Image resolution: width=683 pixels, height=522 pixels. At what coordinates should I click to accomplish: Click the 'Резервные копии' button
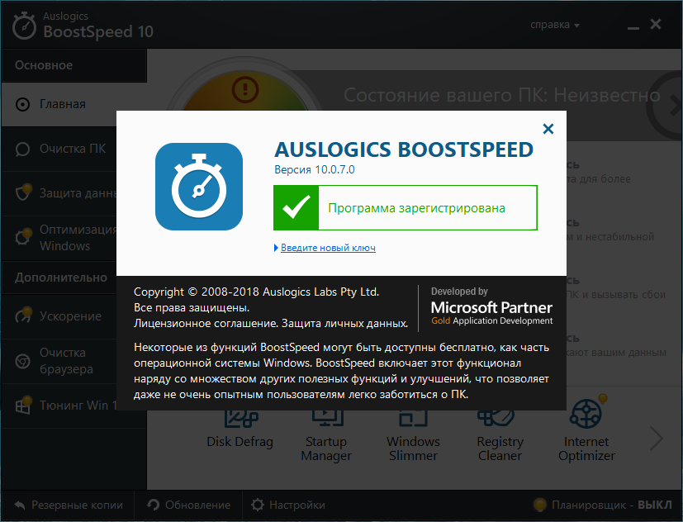[68, 505]
